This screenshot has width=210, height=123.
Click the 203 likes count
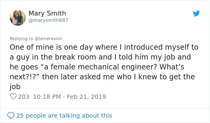[24, 97]
